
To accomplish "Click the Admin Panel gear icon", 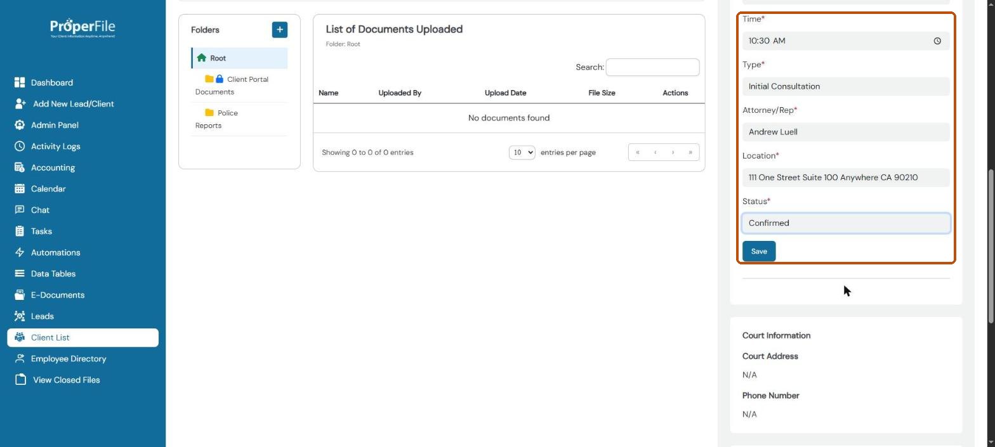I will 20,125.
